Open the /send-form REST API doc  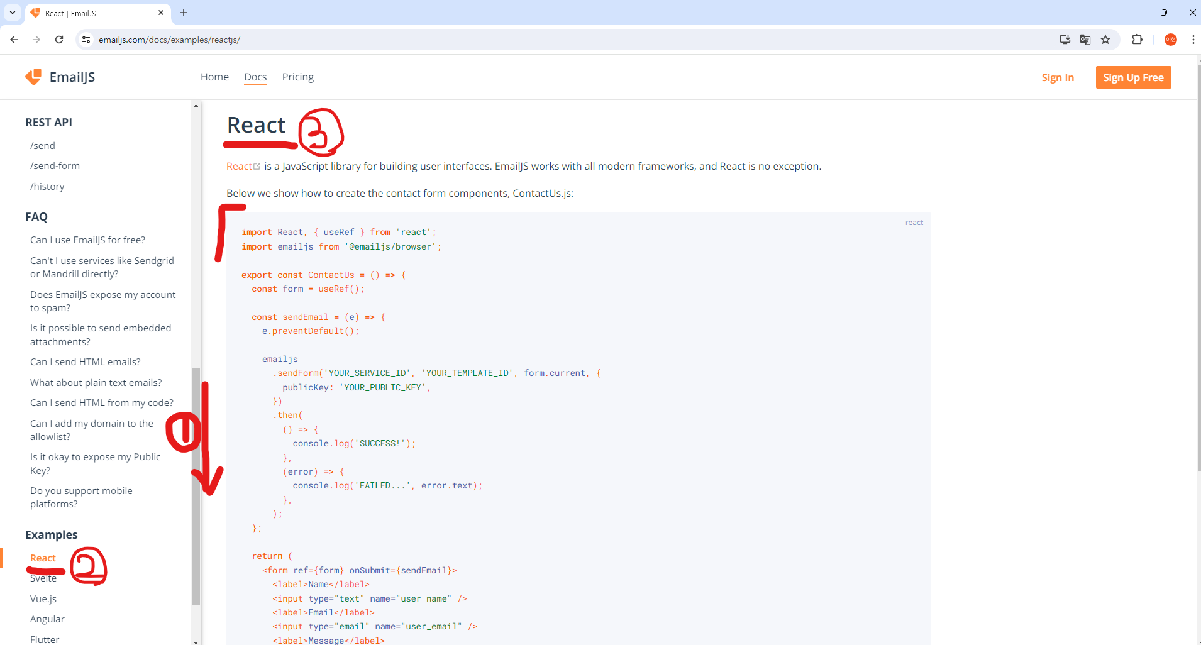click(x=55, y=166)
